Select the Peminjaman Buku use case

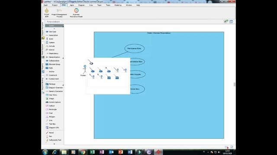click(135, 48)
